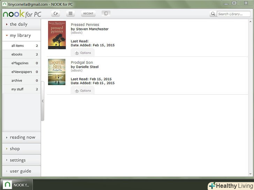
Task: Expand the settings section
Action: (22, 160)
